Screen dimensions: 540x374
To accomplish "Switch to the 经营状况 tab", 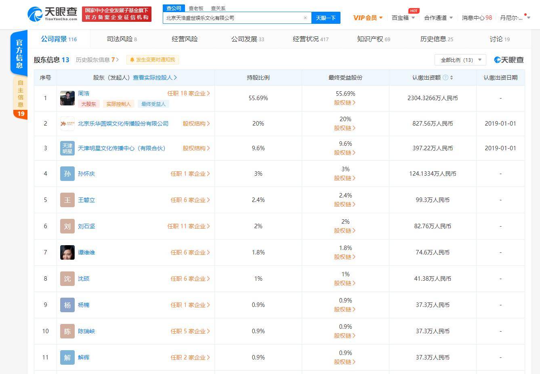I will click(x=311, y=39).
